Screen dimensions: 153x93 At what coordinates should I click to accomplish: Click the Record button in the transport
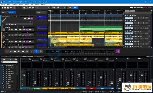click(7, 51)
